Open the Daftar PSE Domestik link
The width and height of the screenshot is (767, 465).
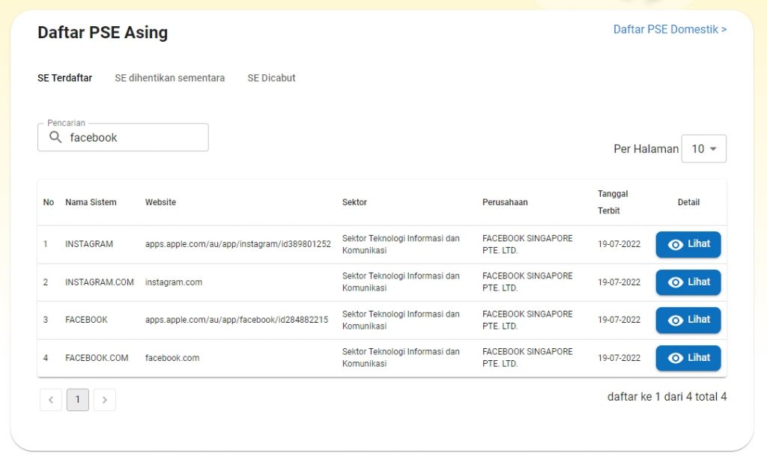pyautogui.click(x=670, y=29)
